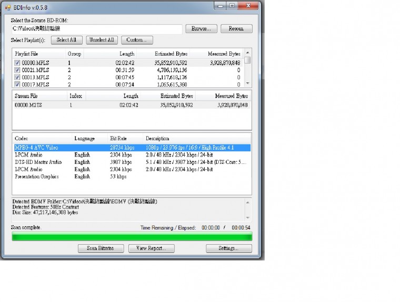Click the 5.1 / 48 kHz DTS description
Image resolution: width=400 pixels, height=302 pixels.
pos(196,162)
